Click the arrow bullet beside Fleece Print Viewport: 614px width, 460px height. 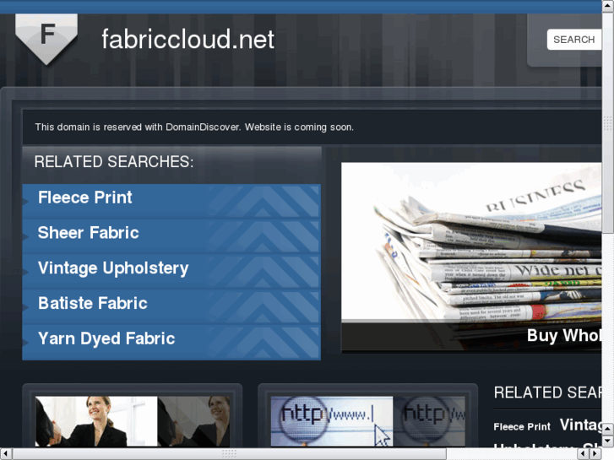[25, 202]
